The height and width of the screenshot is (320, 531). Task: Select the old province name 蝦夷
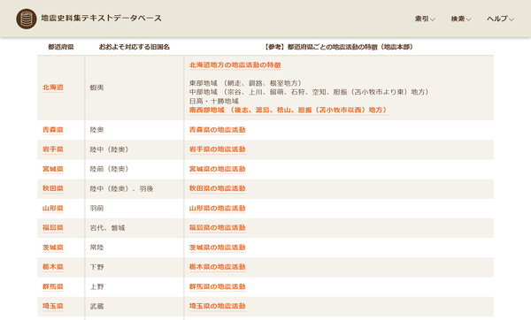point(96,88)
